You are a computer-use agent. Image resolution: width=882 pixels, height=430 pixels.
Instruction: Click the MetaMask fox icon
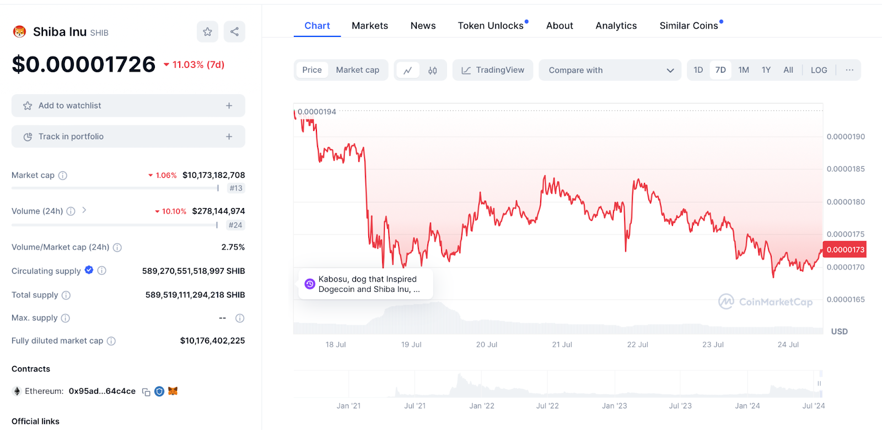pyautogui.click(x=173, y=391)
